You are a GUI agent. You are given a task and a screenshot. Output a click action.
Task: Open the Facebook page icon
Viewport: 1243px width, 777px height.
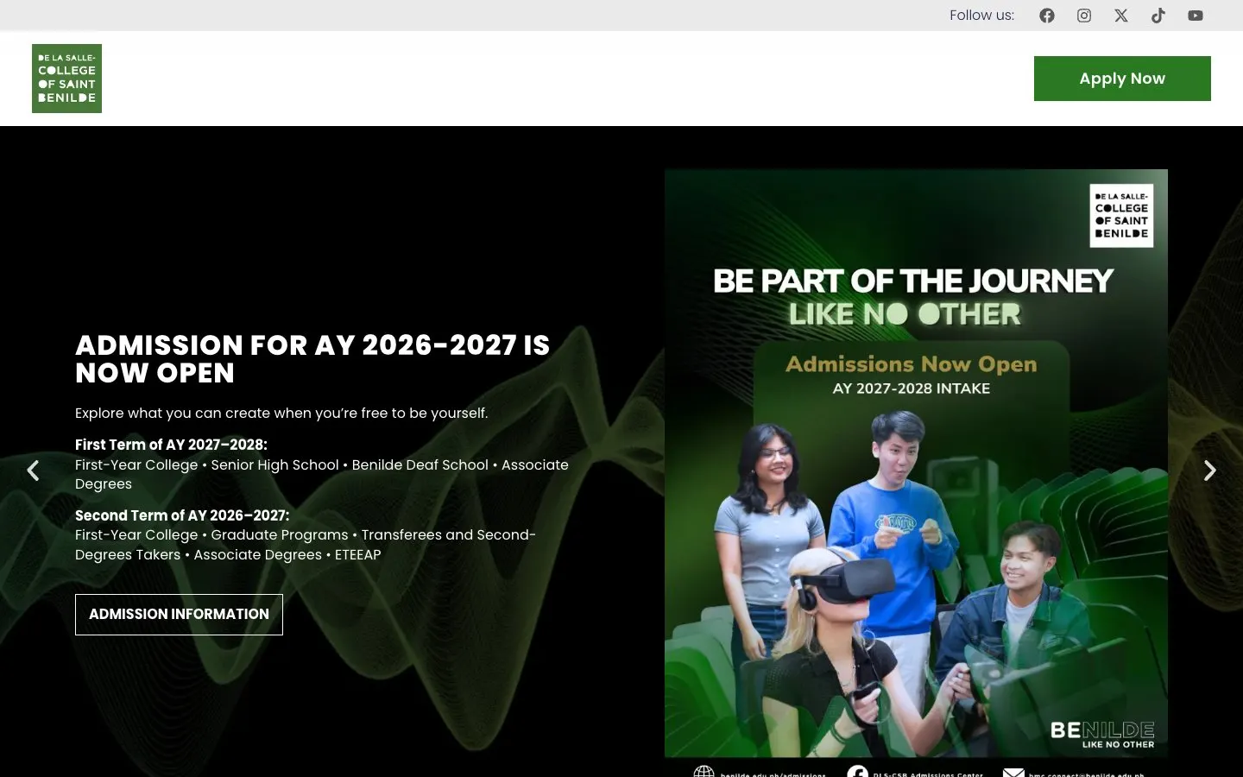tap(1047, 16)
